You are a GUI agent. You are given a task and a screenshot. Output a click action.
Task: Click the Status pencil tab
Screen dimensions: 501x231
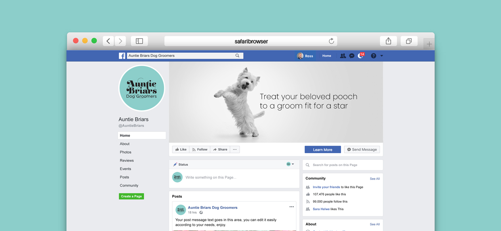(x=181, y=164)
